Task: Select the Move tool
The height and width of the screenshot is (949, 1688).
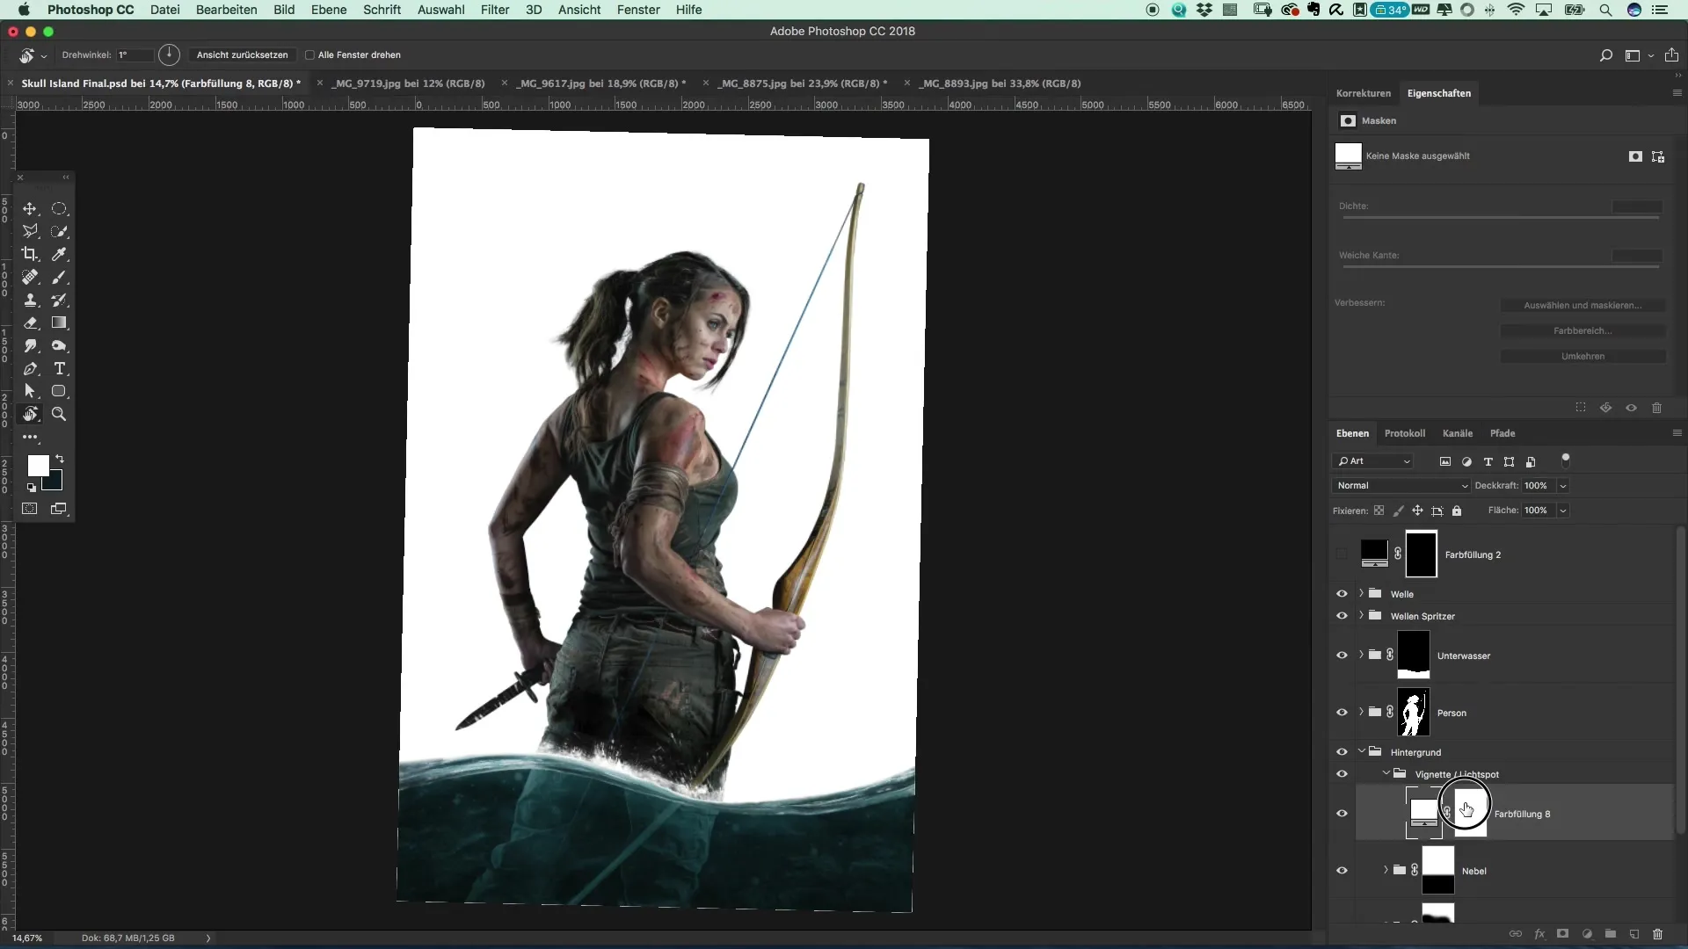Action: click(x=30, y=208)
